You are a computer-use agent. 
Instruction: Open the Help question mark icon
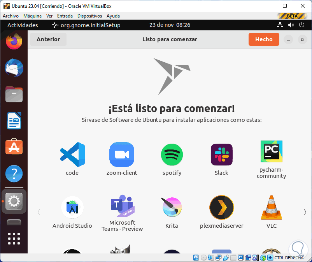click(14, 173)
